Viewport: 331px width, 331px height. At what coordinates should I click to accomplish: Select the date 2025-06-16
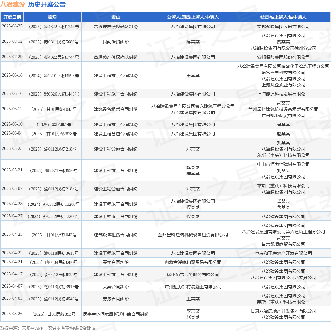12,93
